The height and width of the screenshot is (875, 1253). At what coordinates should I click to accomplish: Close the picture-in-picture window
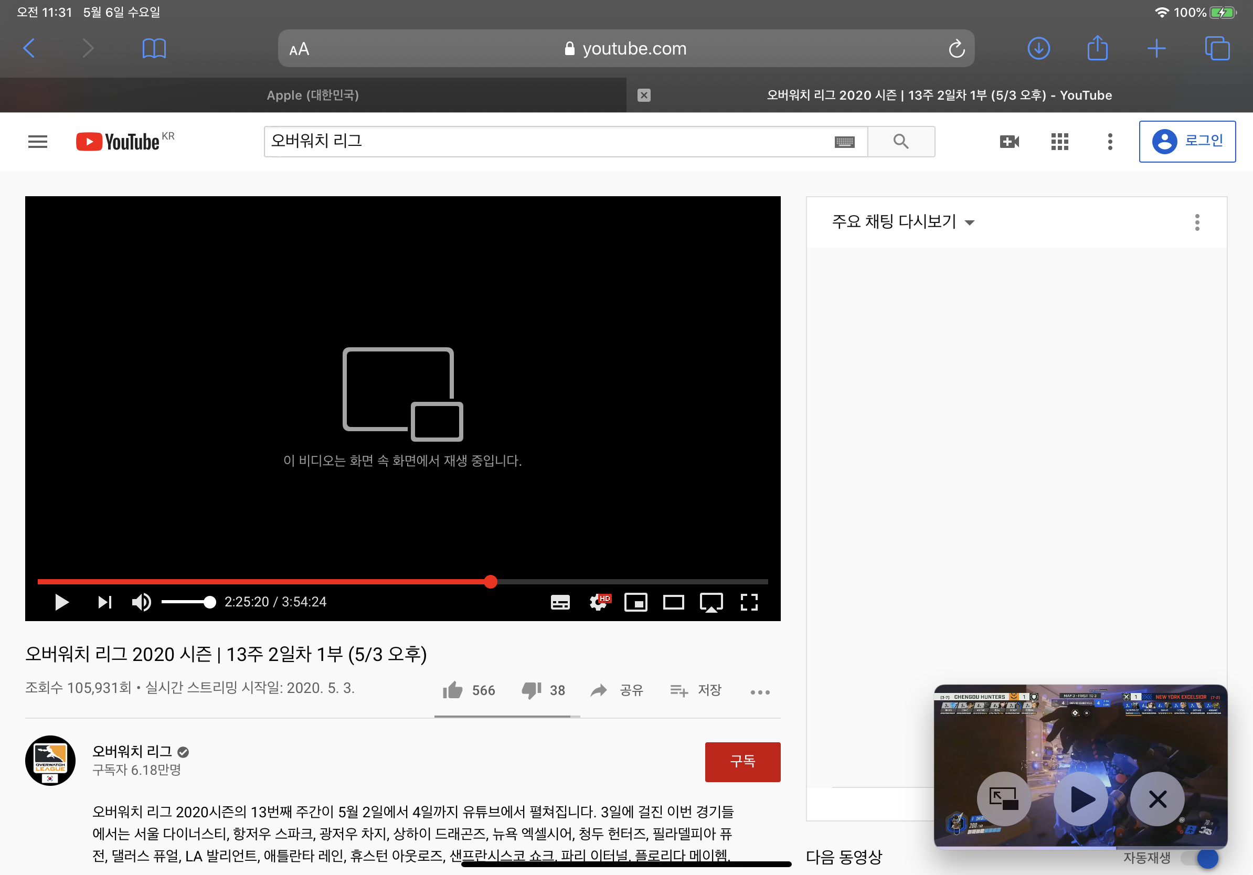(1158, 799)
